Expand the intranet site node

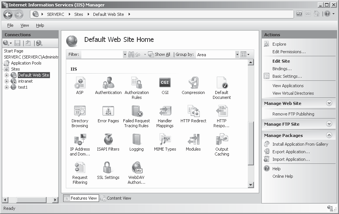6,81
